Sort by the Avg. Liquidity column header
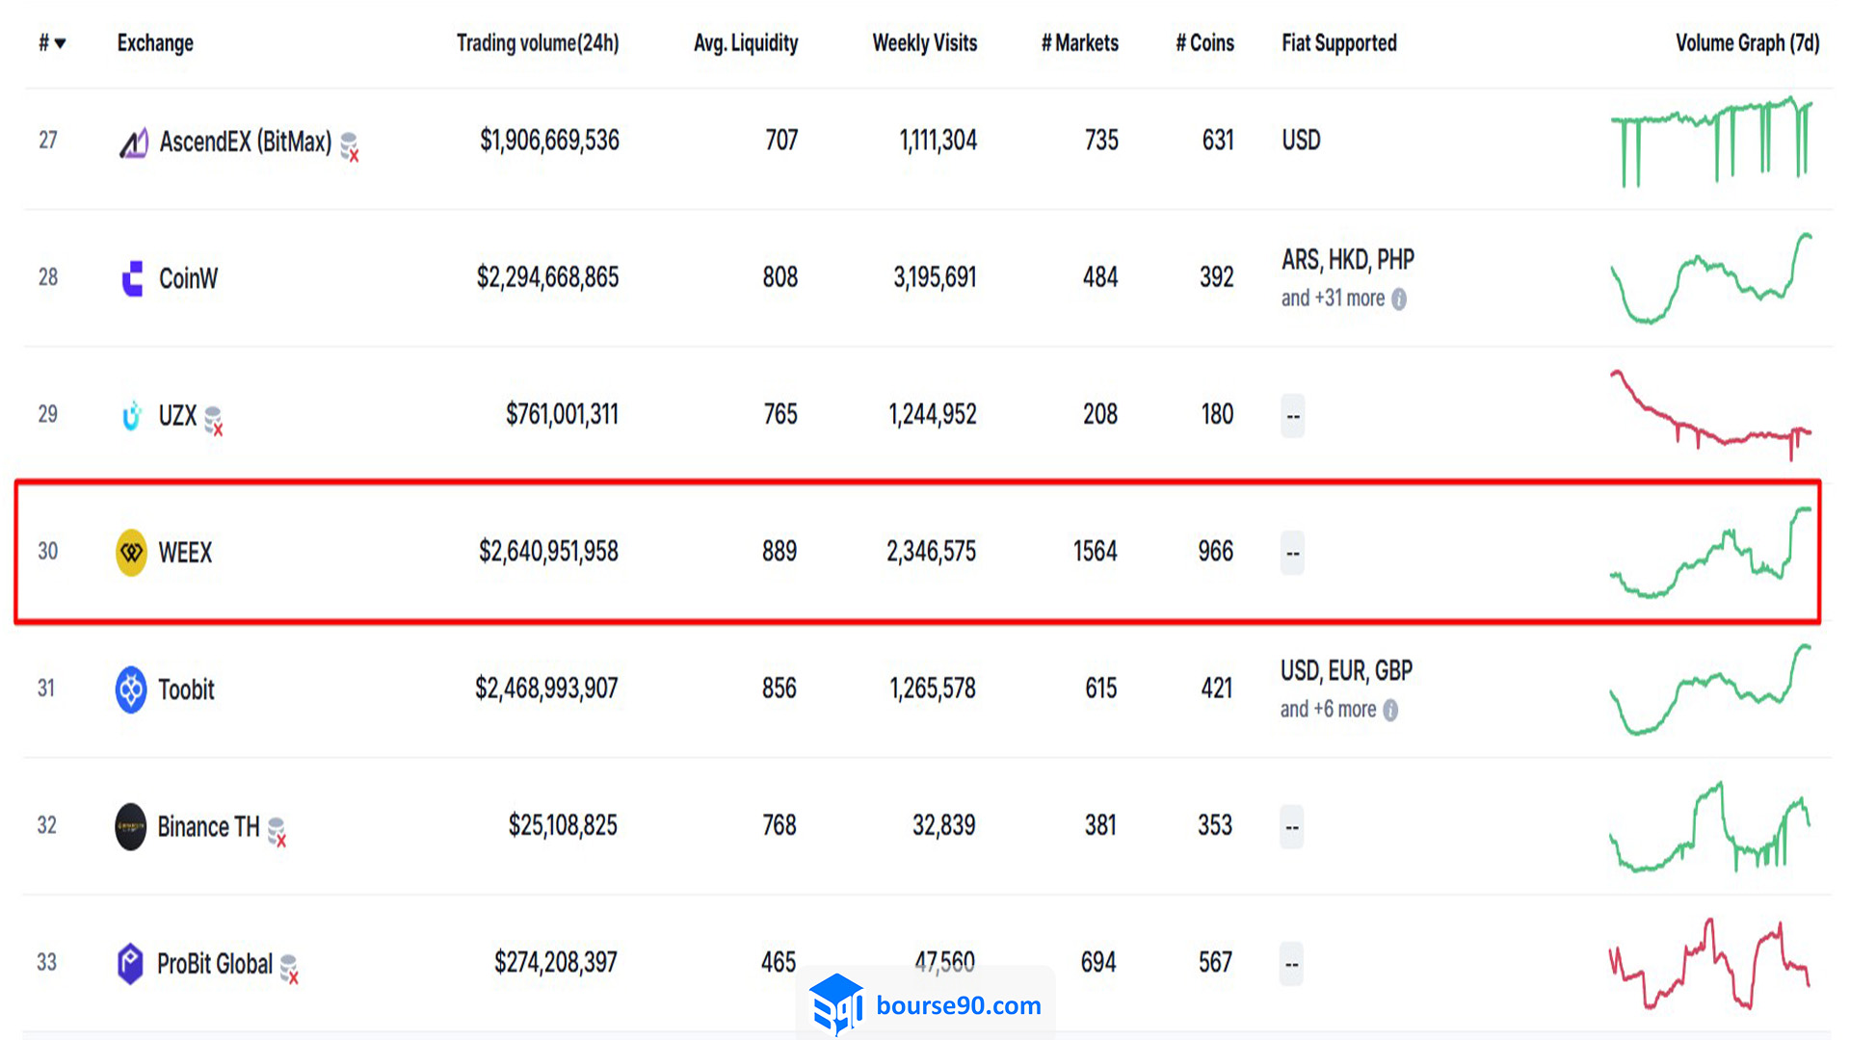1850x1040 pixels. pyautogui.click(x=746, y=43)
